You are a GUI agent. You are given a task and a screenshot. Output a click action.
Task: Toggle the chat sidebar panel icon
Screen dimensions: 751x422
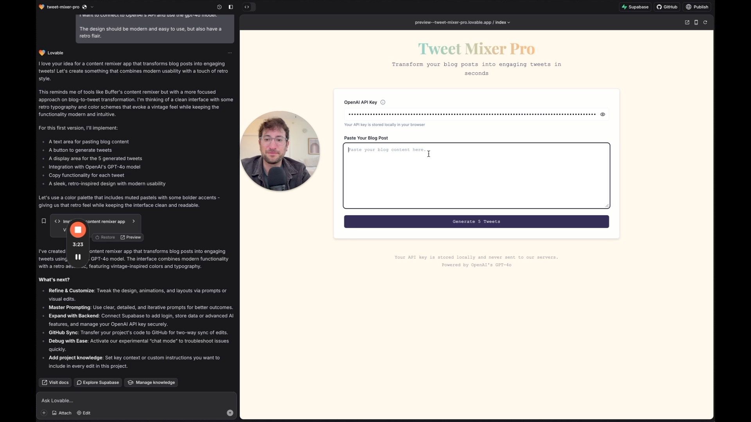[x=231, y=7]
